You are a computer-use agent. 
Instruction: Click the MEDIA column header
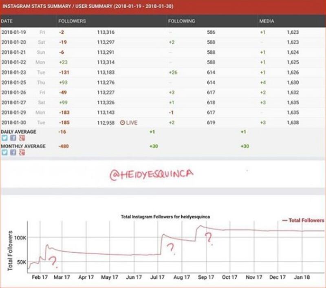point(267,21)
